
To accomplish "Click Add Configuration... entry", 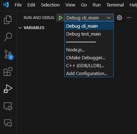I will click(89, 73).
